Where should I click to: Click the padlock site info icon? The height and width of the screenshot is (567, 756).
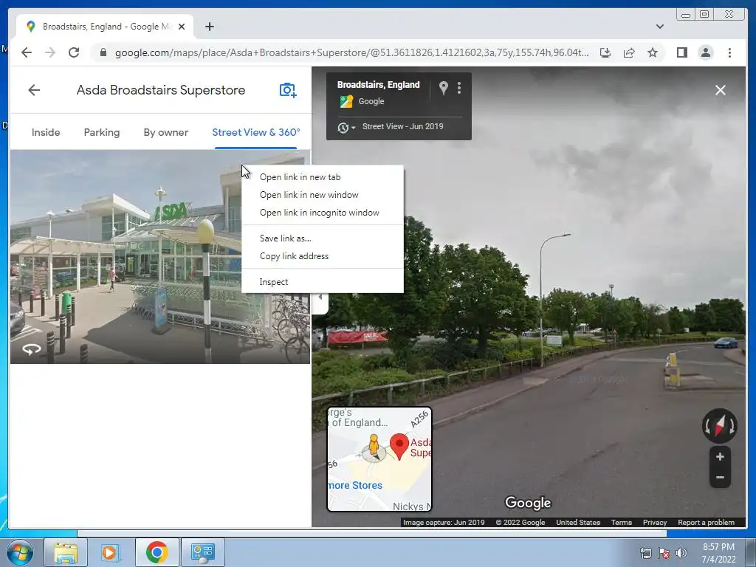[x=103, y=52]
